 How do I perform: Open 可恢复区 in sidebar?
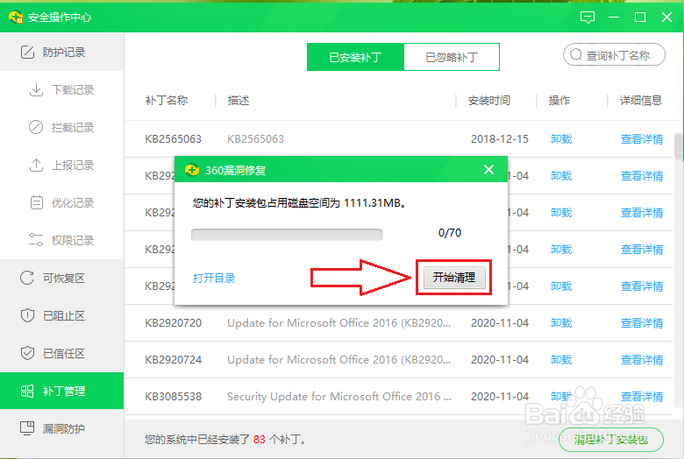[62, 278]
